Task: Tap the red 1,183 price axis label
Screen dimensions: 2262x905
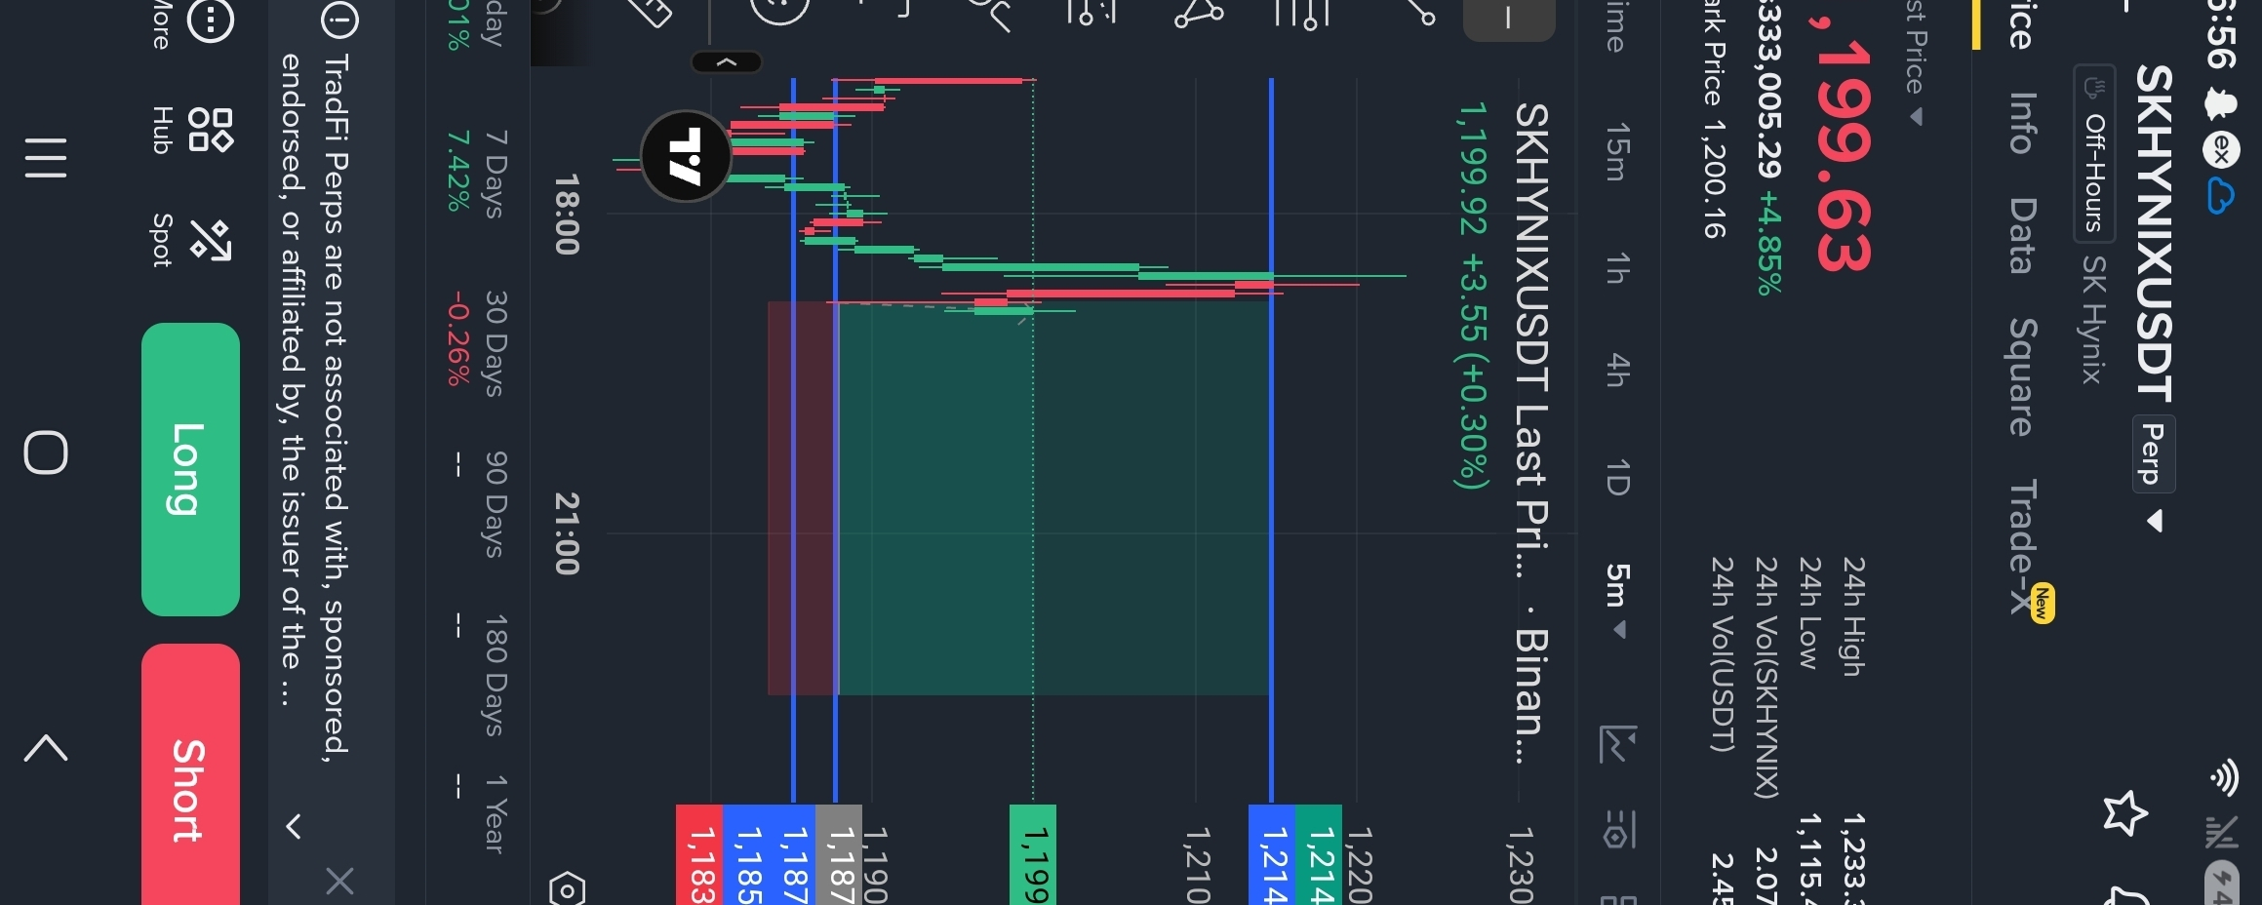Action: click(699, 854)
